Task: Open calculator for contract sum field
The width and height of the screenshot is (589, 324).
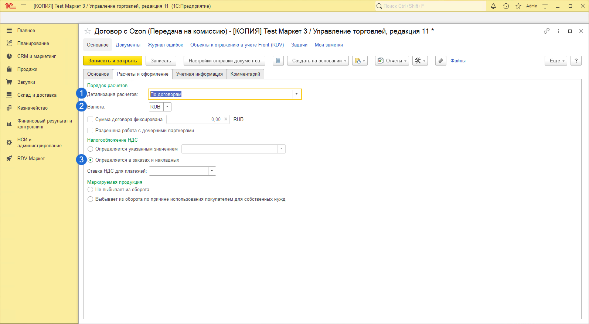Action: pos(226,119)
